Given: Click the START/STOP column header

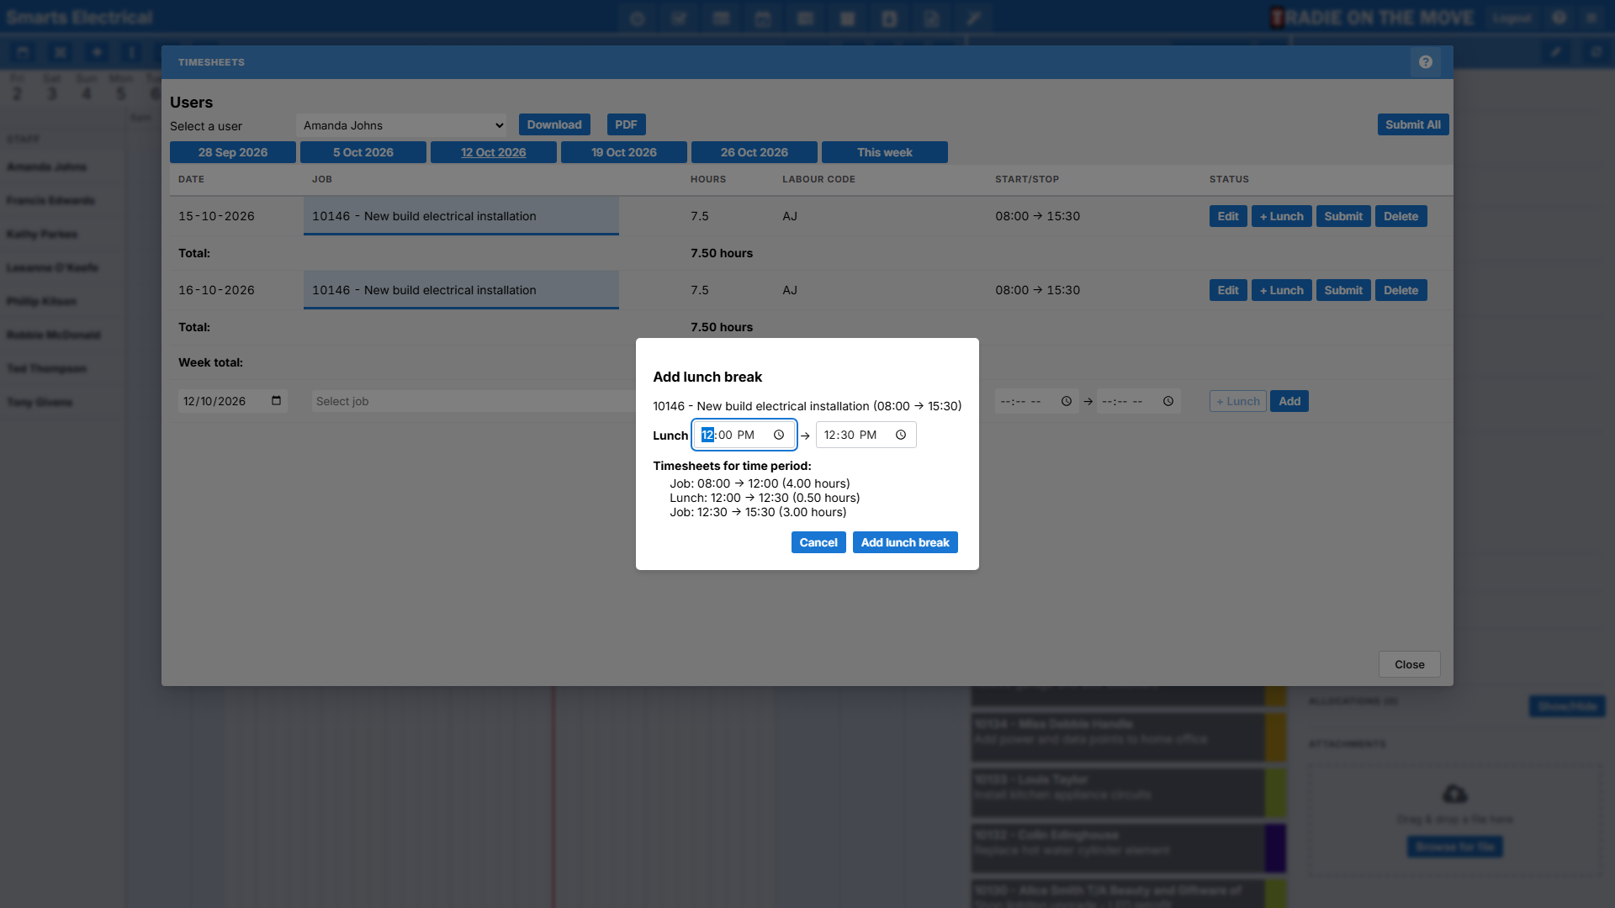Looking at the screenshot, I should 1027,179.
